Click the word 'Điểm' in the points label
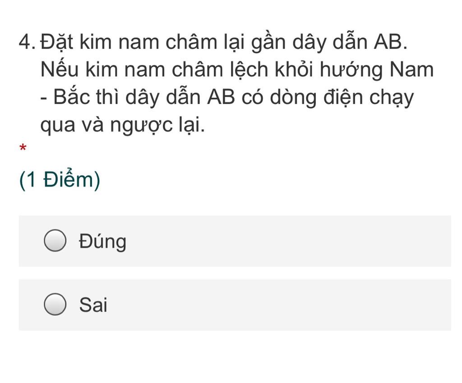Viewport: 462px width, 383px height. click(x=69, y=180)
